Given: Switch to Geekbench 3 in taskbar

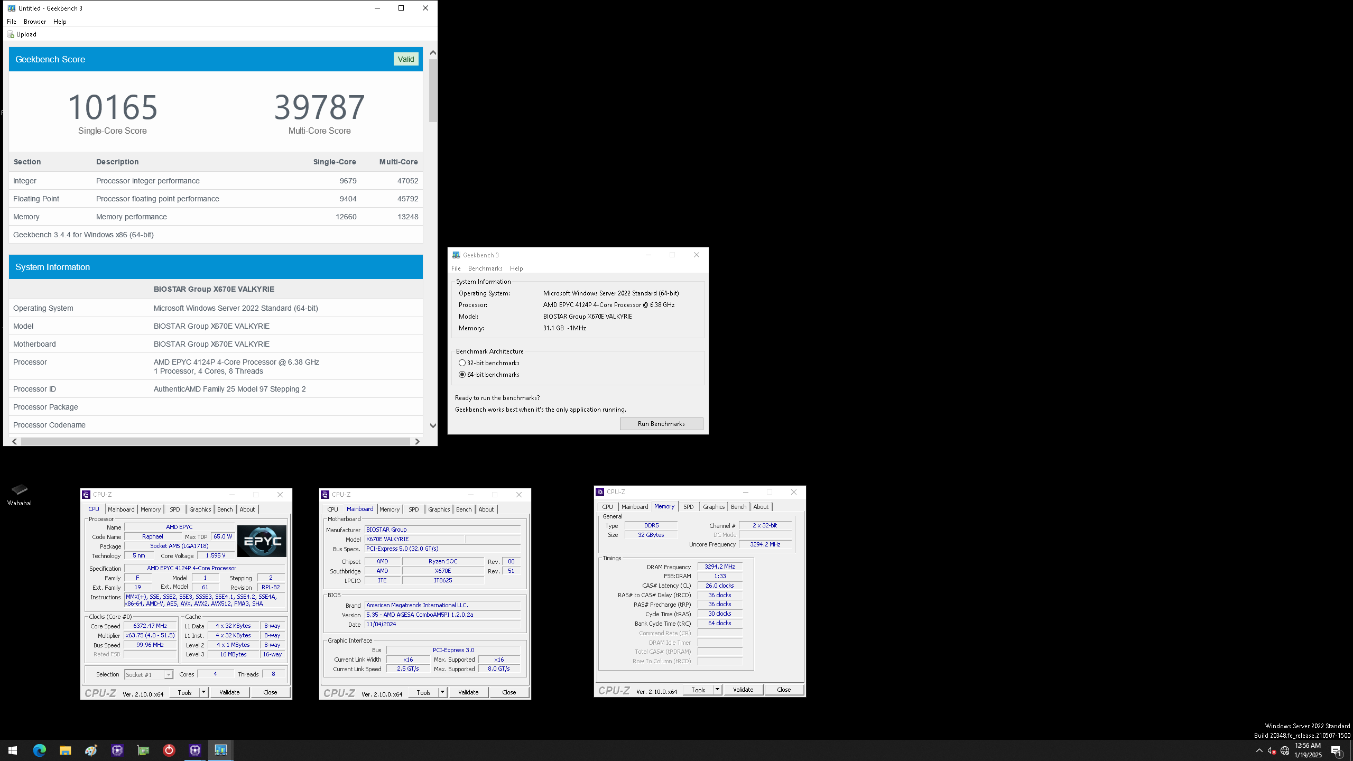Looking at the screenshot, I should click(221, 750).
